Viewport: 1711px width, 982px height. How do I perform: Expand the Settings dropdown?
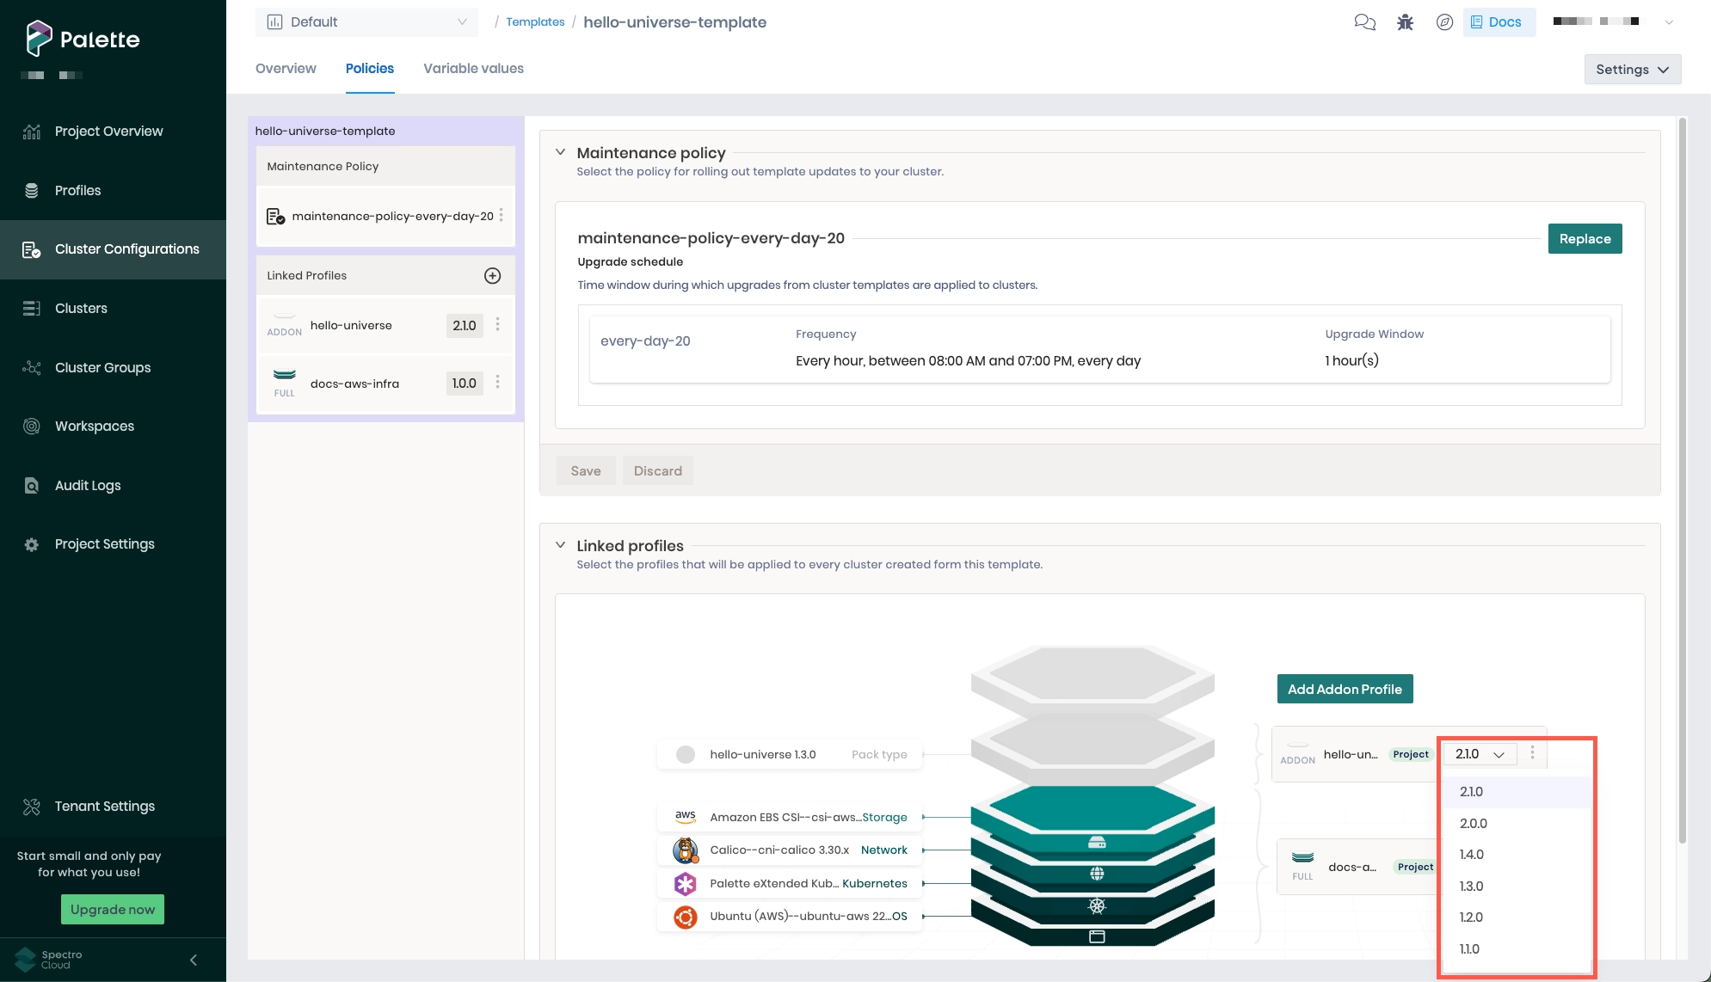click(1632, 69)
